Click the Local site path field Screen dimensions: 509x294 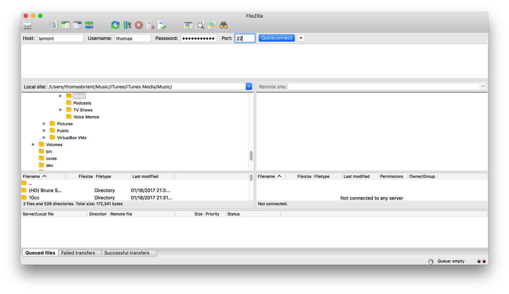coord(147,87)
